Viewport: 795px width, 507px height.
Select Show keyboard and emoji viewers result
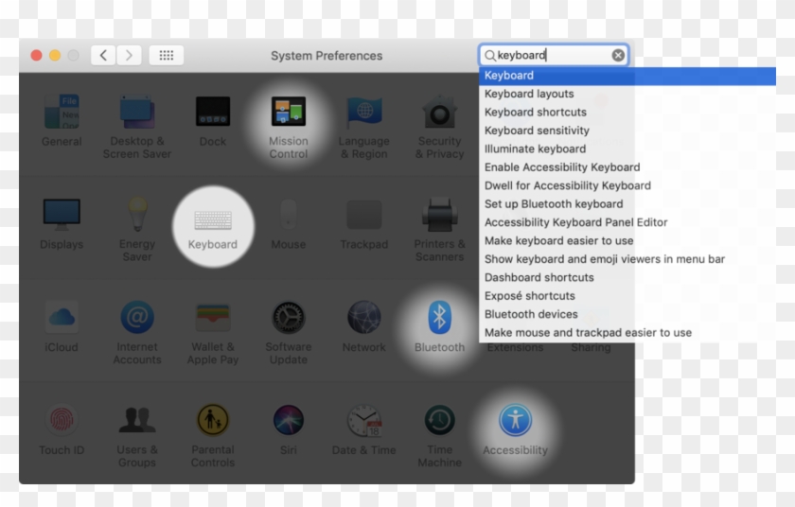627,259
